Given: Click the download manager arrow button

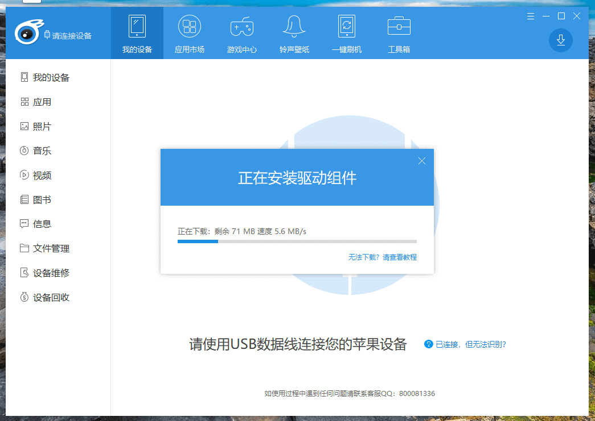Looking at the screenshot, I should click(x=560, y=40).
